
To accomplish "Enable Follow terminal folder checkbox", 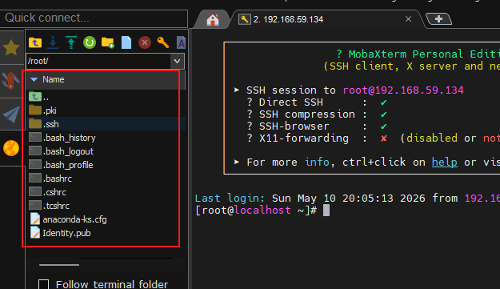I will click(44, 284).
